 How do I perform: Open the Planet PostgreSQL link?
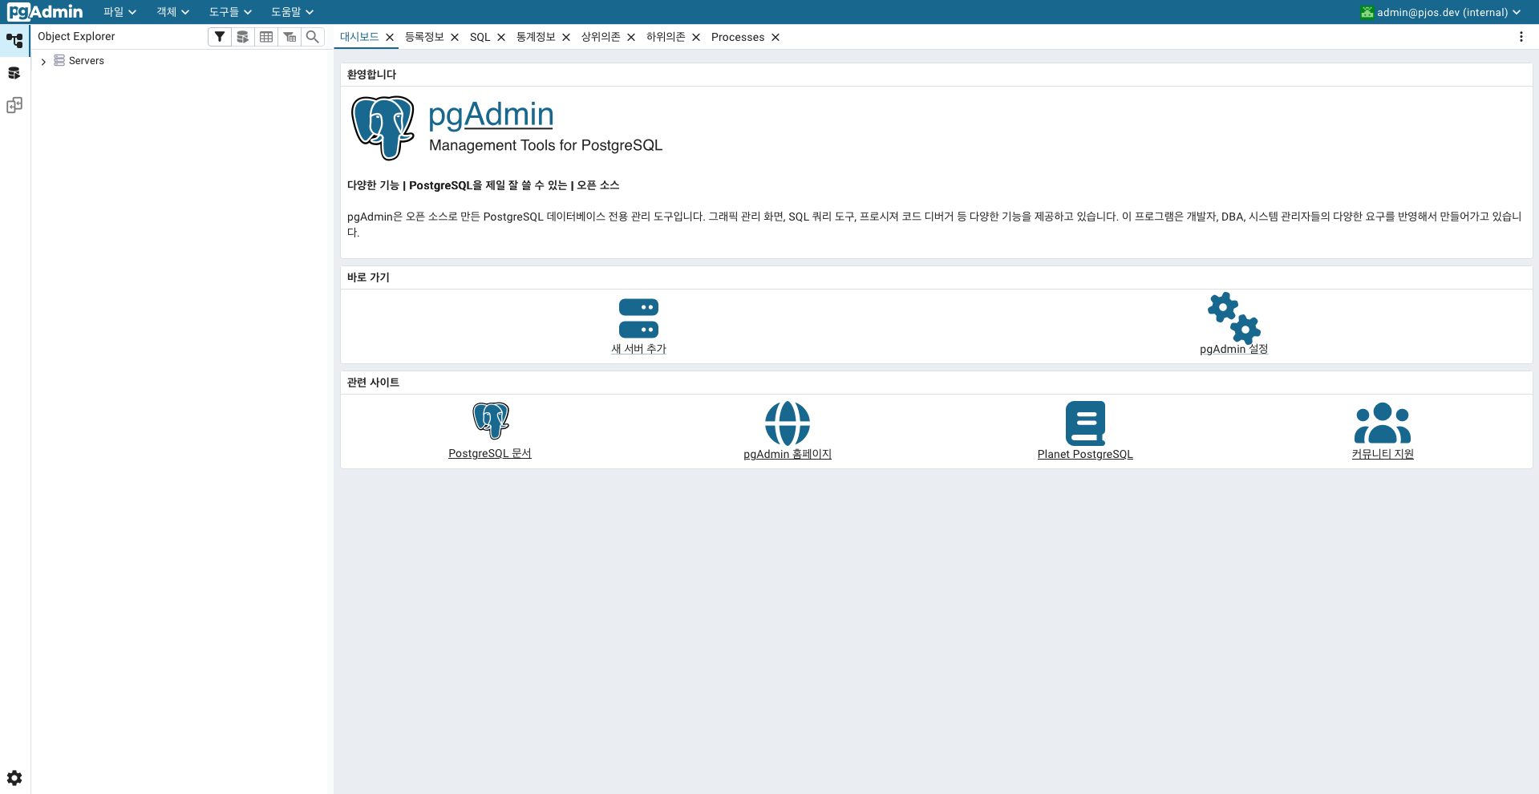[1085, 454]
